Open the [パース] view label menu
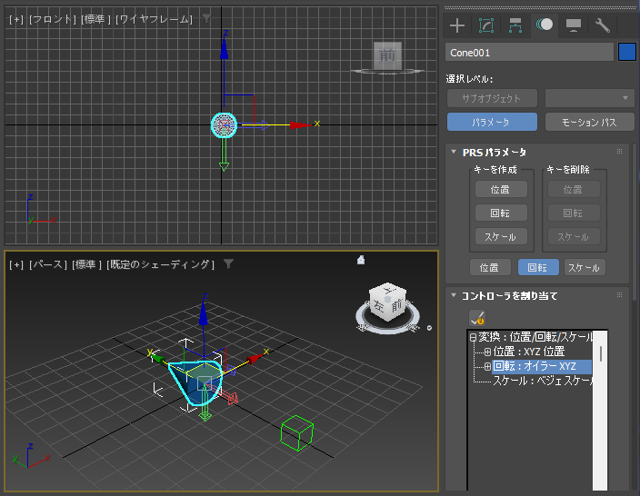This screenshot has width=640, height=496. click(x=48, y=264)
